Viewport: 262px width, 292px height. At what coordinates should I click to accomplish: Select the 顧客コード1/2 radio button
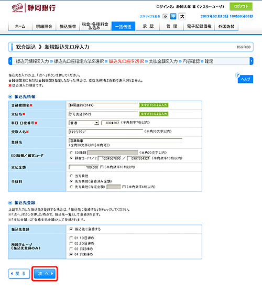pos(71,158)
